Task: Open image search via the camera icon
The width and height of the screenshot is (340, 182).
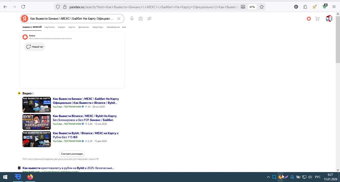Action: tap(141, 19)
